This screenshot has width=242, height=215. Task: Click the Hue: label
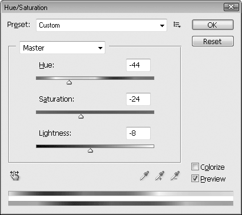47,65
